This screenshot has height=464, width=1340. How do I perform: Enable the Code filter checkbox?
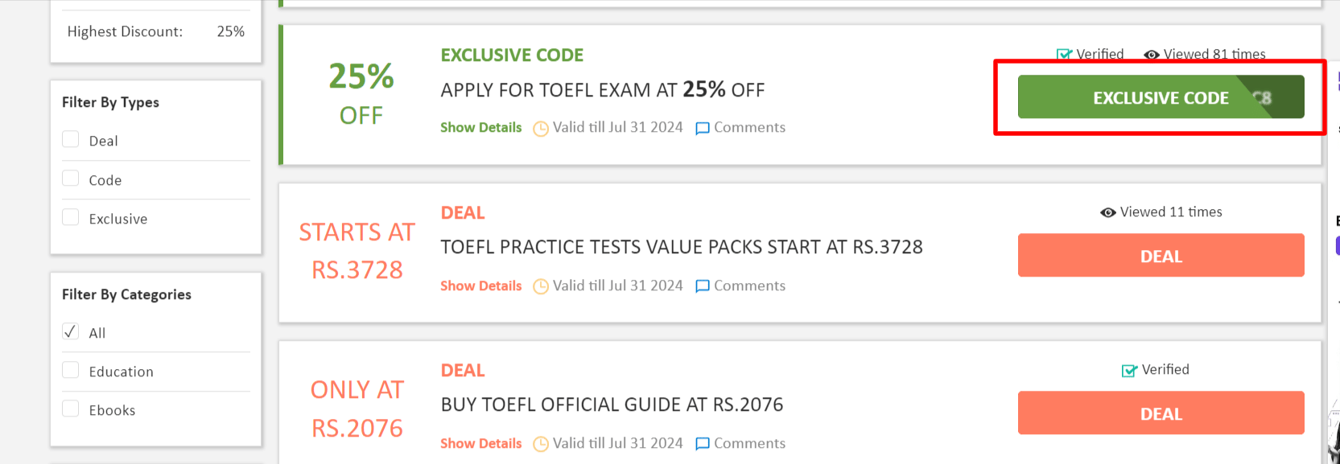(70, 178)
